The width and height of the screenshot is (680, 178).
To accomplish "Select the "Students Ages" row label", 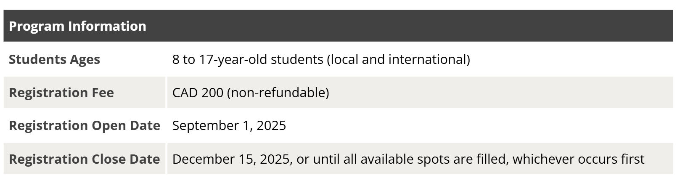I will [x=54, y=59].
